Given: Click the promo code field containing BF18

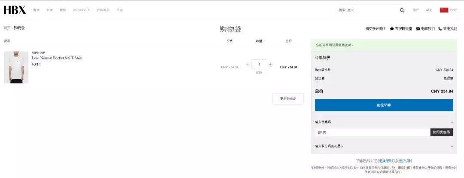Looking at the screenshot, I should point(372,132).
